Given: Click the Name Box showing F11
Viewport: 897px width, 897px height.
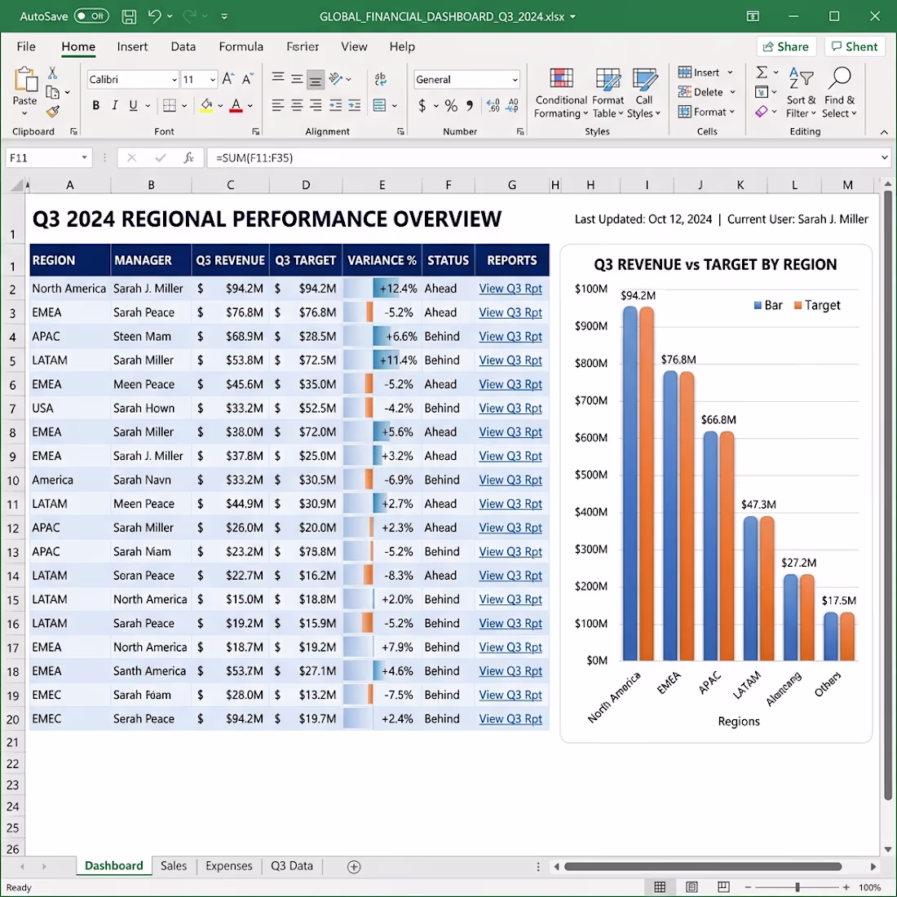Looking at the screenshot, I should pyautogui.click(x=48, y=158).
